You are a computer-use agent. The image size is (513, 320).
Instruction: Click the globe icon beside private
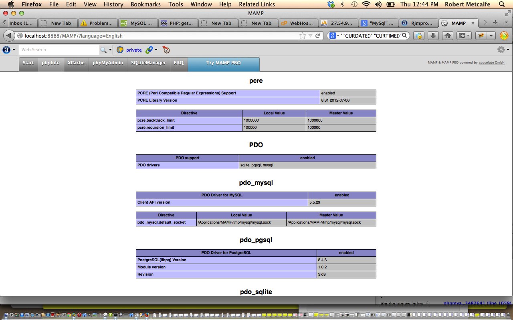pyautogui.click(x=120, y=50)
